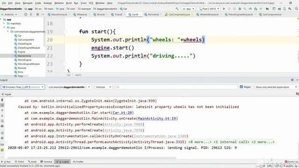The height and width of the screenshot is (168, 299).
Task: Click the attach debugger icon in toolbar
Action: pos(256,9)
